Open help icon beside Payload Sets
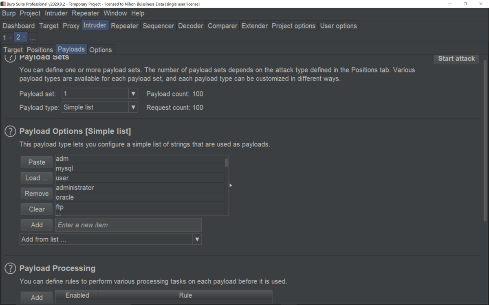The width and height of the screenshot is (489, 305). pos(10,58)
